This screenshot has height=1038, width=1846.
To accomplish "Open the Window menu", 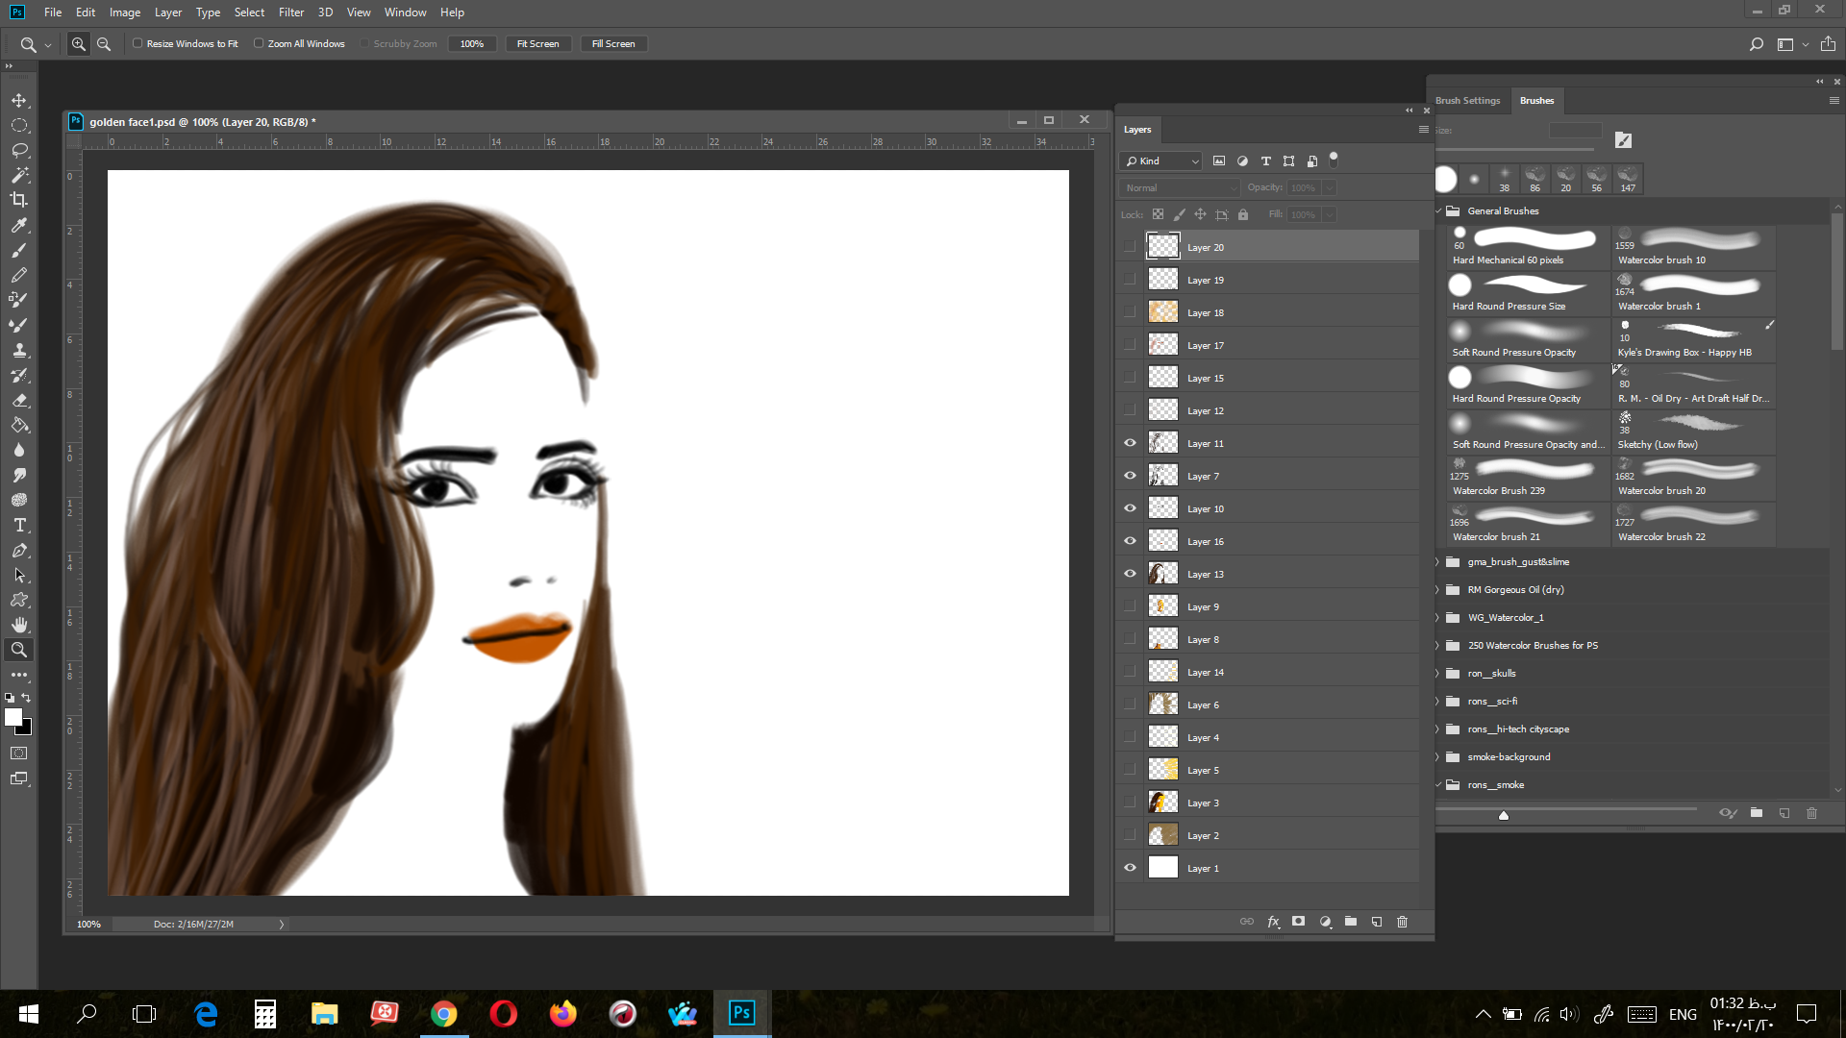I will [405, 12].
